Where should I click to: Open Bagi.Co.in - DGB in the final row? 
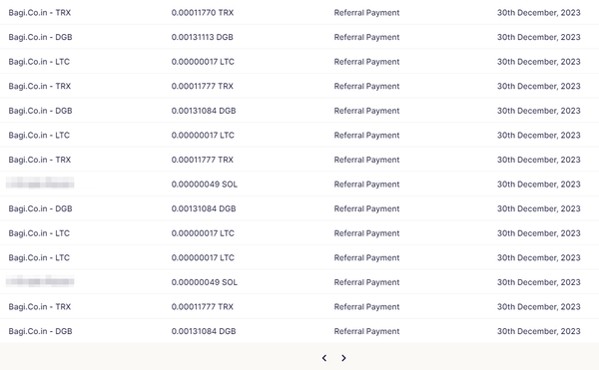[40, 331]
